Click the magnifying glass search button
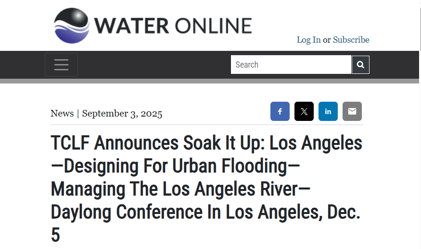 point(360,64)
